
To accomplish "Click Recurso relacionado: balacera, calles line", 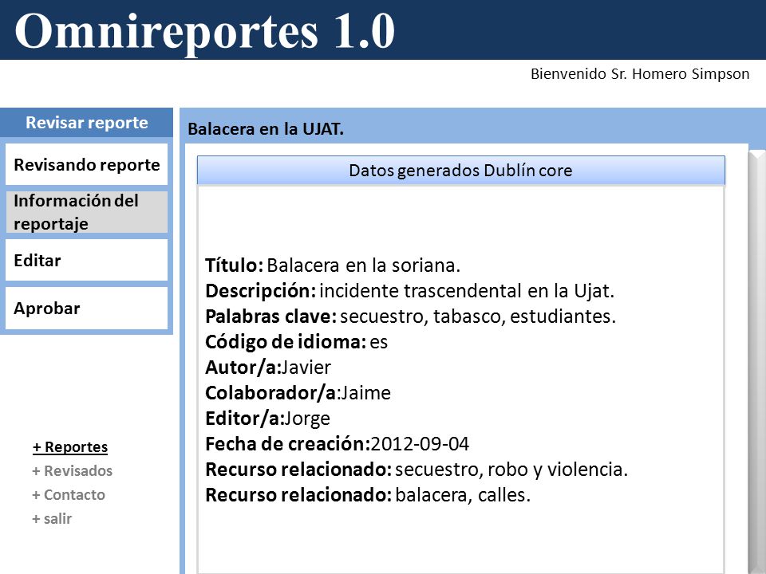I will click(368, 495).
